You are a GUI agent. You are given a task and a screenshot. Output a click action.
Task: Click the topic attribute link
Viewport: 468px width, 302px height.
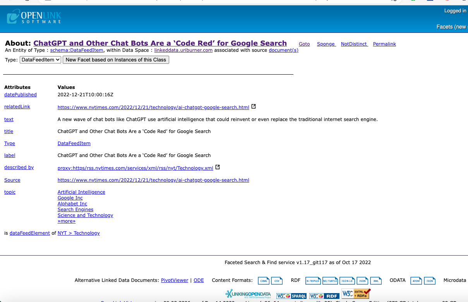(10, 192)
